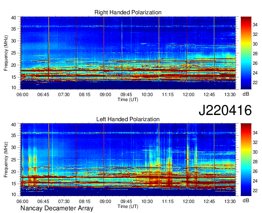Screen dimensions: 262x213
Task: Click the "Left Handed Polarization" plot title
Action: tap(128, 119)
